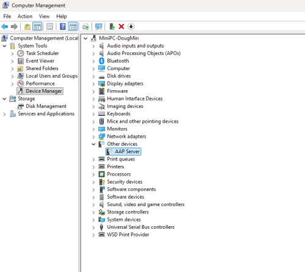
Task: Select Software devices category
Action: (126, 197)
